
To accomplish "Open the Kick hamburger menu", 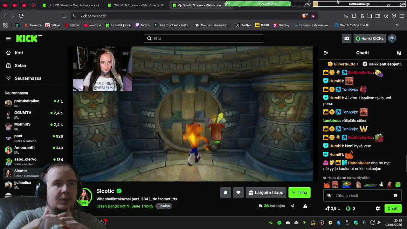I will tap(8, 38).
